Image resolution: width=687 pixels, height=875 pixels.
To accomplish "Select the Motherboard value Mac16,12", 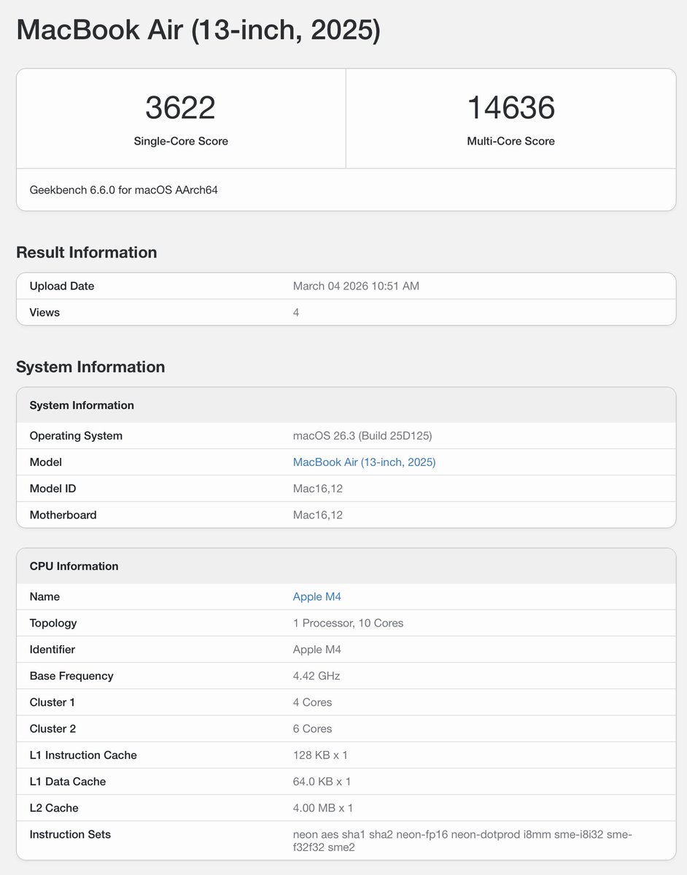I will (318, 515).
